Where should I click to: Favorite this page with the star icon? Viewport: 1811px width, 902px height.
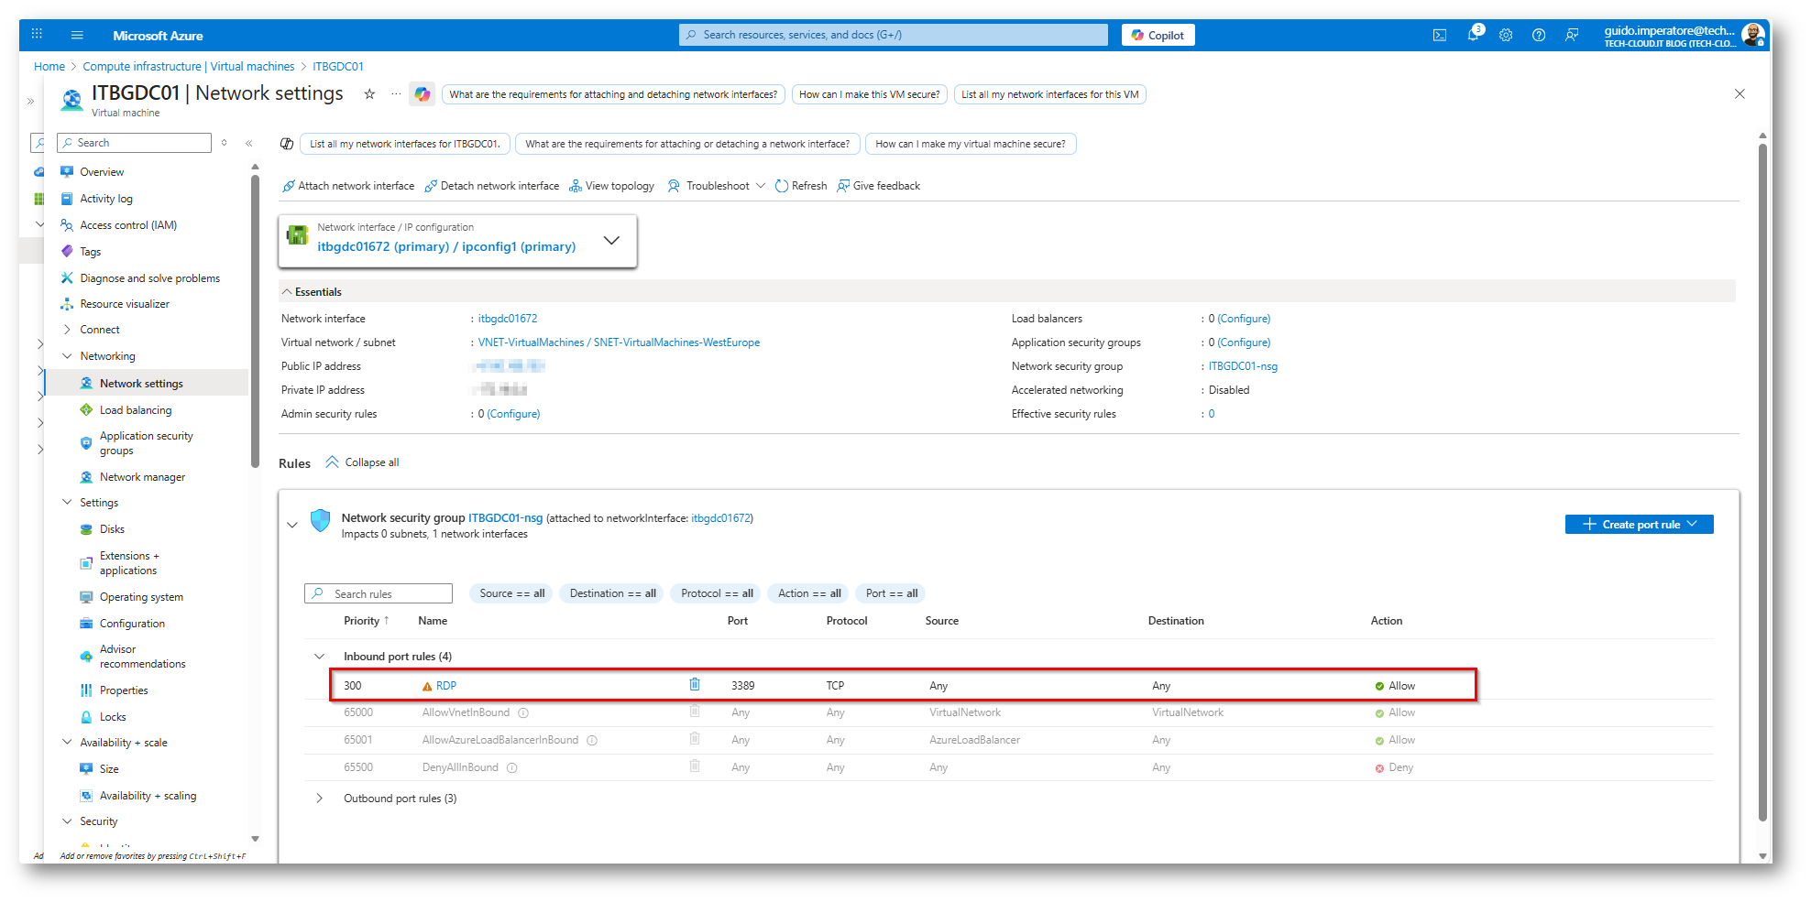(369, 94)
